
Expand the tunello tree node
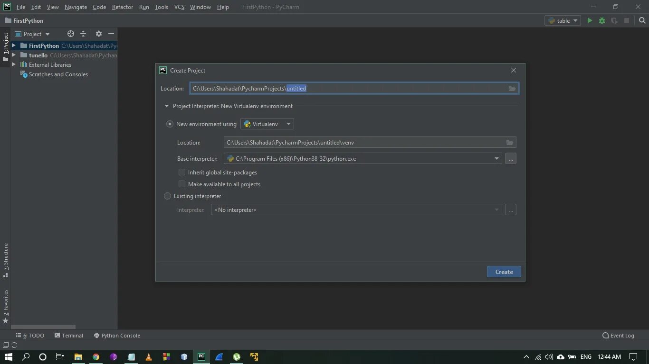14,55
